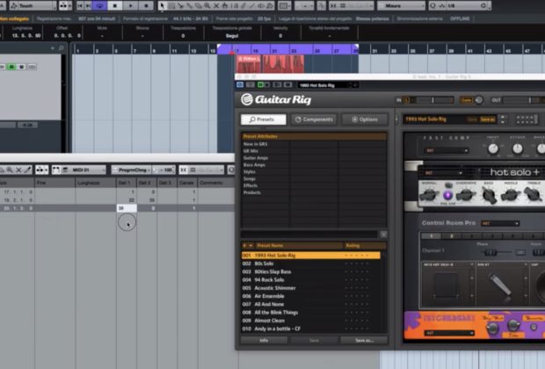Image resolution: width=545 pixels, height=369 pixels.
Task: Sort presets by Rating column
Action: click(365, 246)
